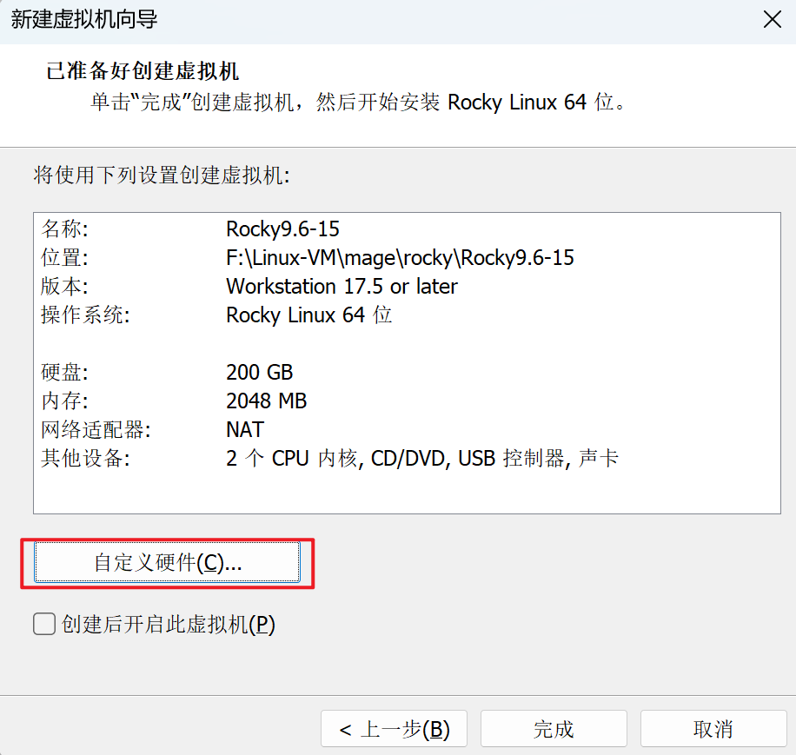
Task: Click the 网络适配器 NAT entry
Action: click(244, 429)
